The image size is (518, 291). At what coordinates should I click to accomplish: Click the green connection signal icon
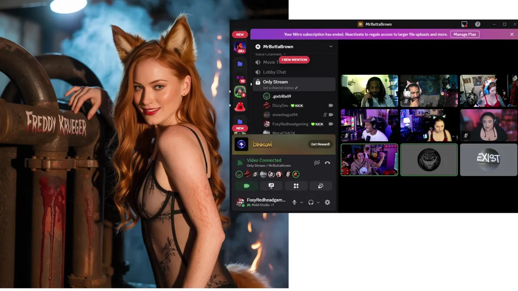[240, 163]
